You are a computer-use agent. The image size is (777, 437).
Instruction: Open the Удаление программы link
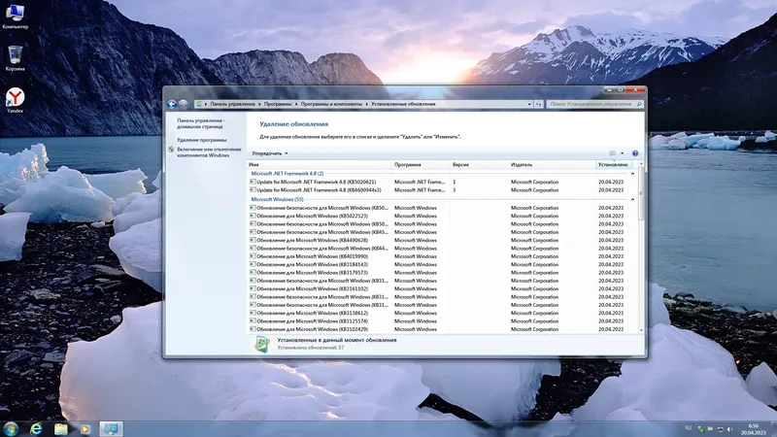(202, 140)
